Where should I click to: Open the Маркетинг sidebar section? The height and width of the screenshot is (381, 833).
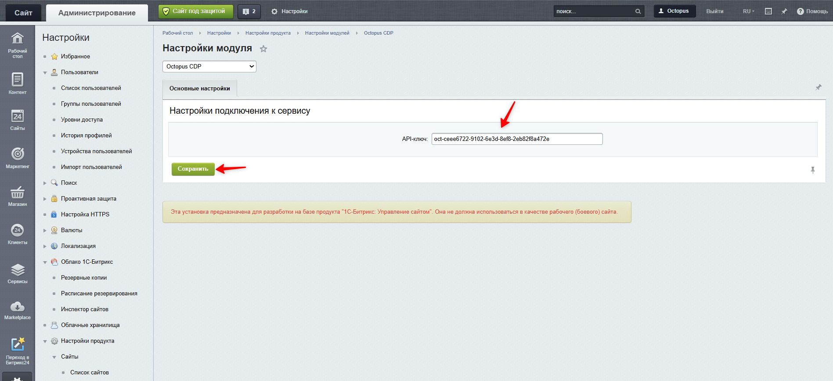pyautogui.click(x=17, y=158)
